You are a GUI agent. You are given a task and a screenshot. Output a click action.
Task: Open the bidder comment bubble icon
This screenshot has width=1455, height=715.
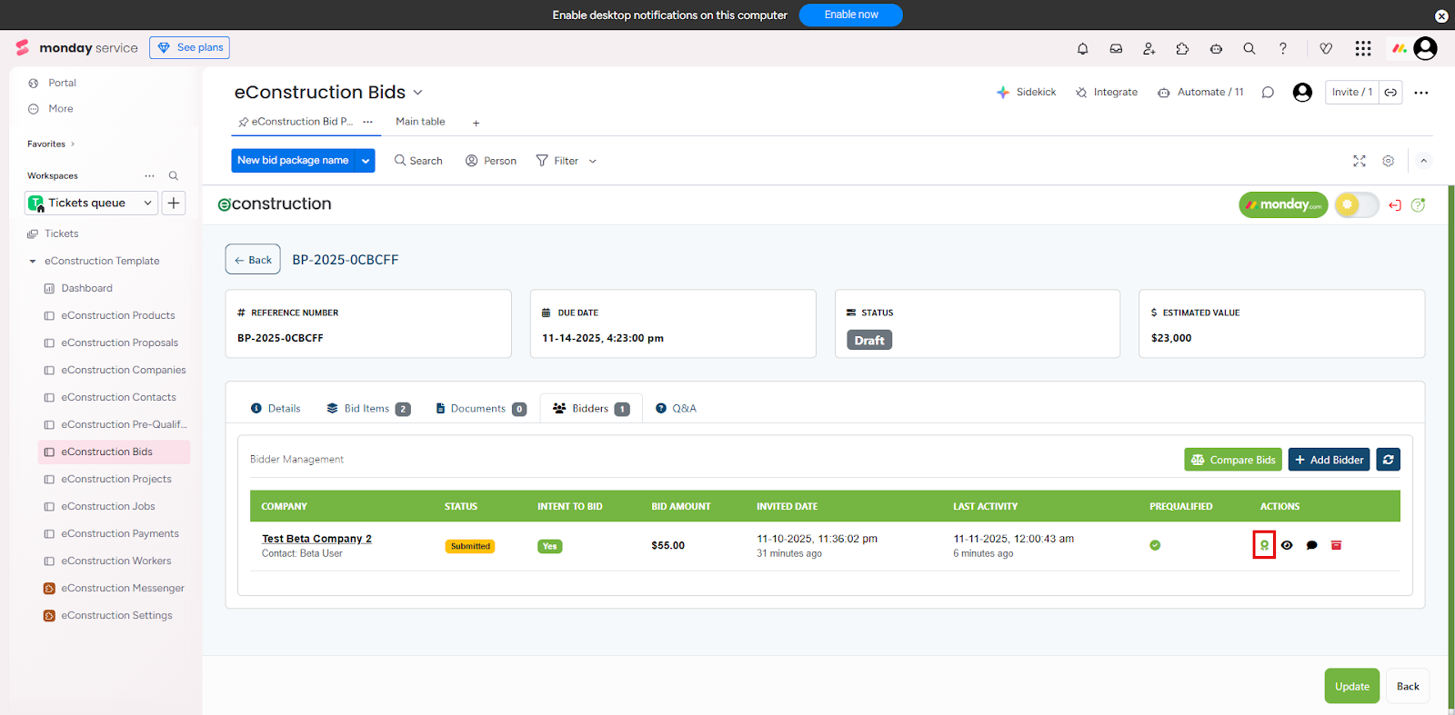[1311, 545]
